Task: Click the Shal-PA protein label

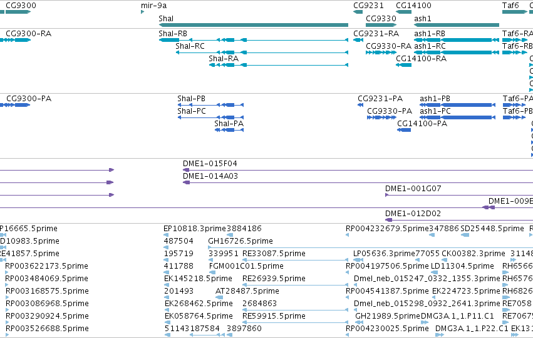Action: point(229,124)
